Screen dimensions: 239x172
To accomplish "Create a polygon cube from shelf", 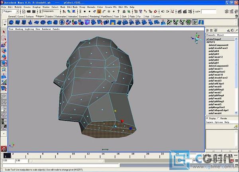I will click(18, 23).
